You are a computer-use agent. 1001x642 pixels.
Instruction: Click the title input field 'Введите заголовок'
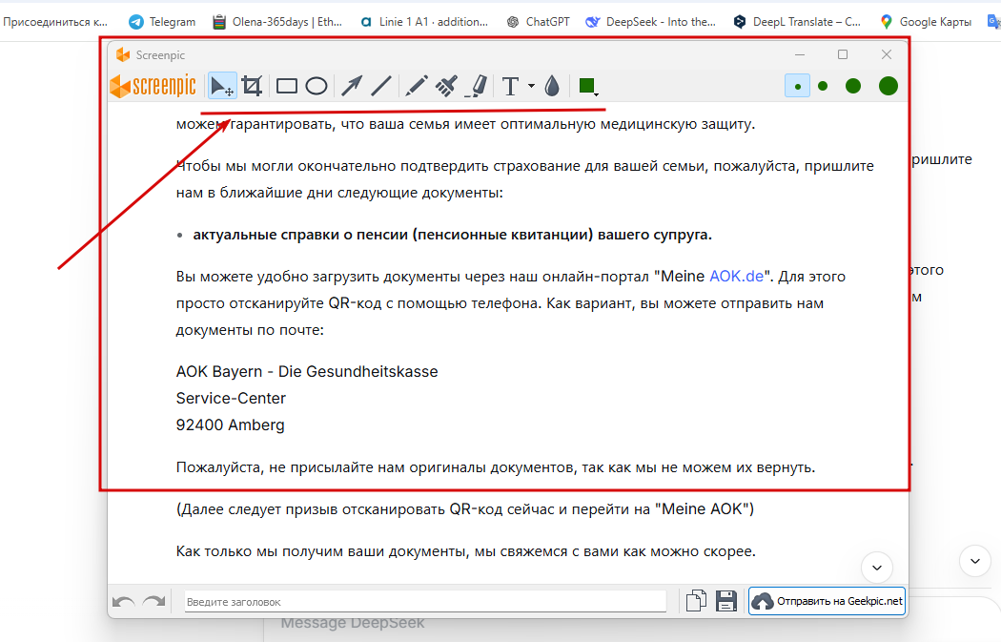coord(425,602)
